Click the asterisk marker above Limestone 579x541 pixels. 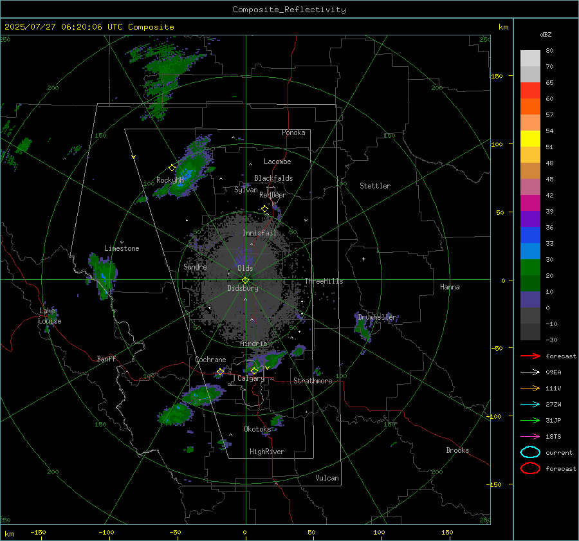122,243
